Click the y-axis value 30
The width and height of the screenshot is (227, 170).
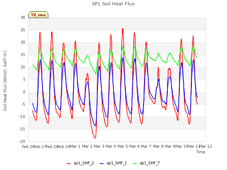[x=23, y=17]
